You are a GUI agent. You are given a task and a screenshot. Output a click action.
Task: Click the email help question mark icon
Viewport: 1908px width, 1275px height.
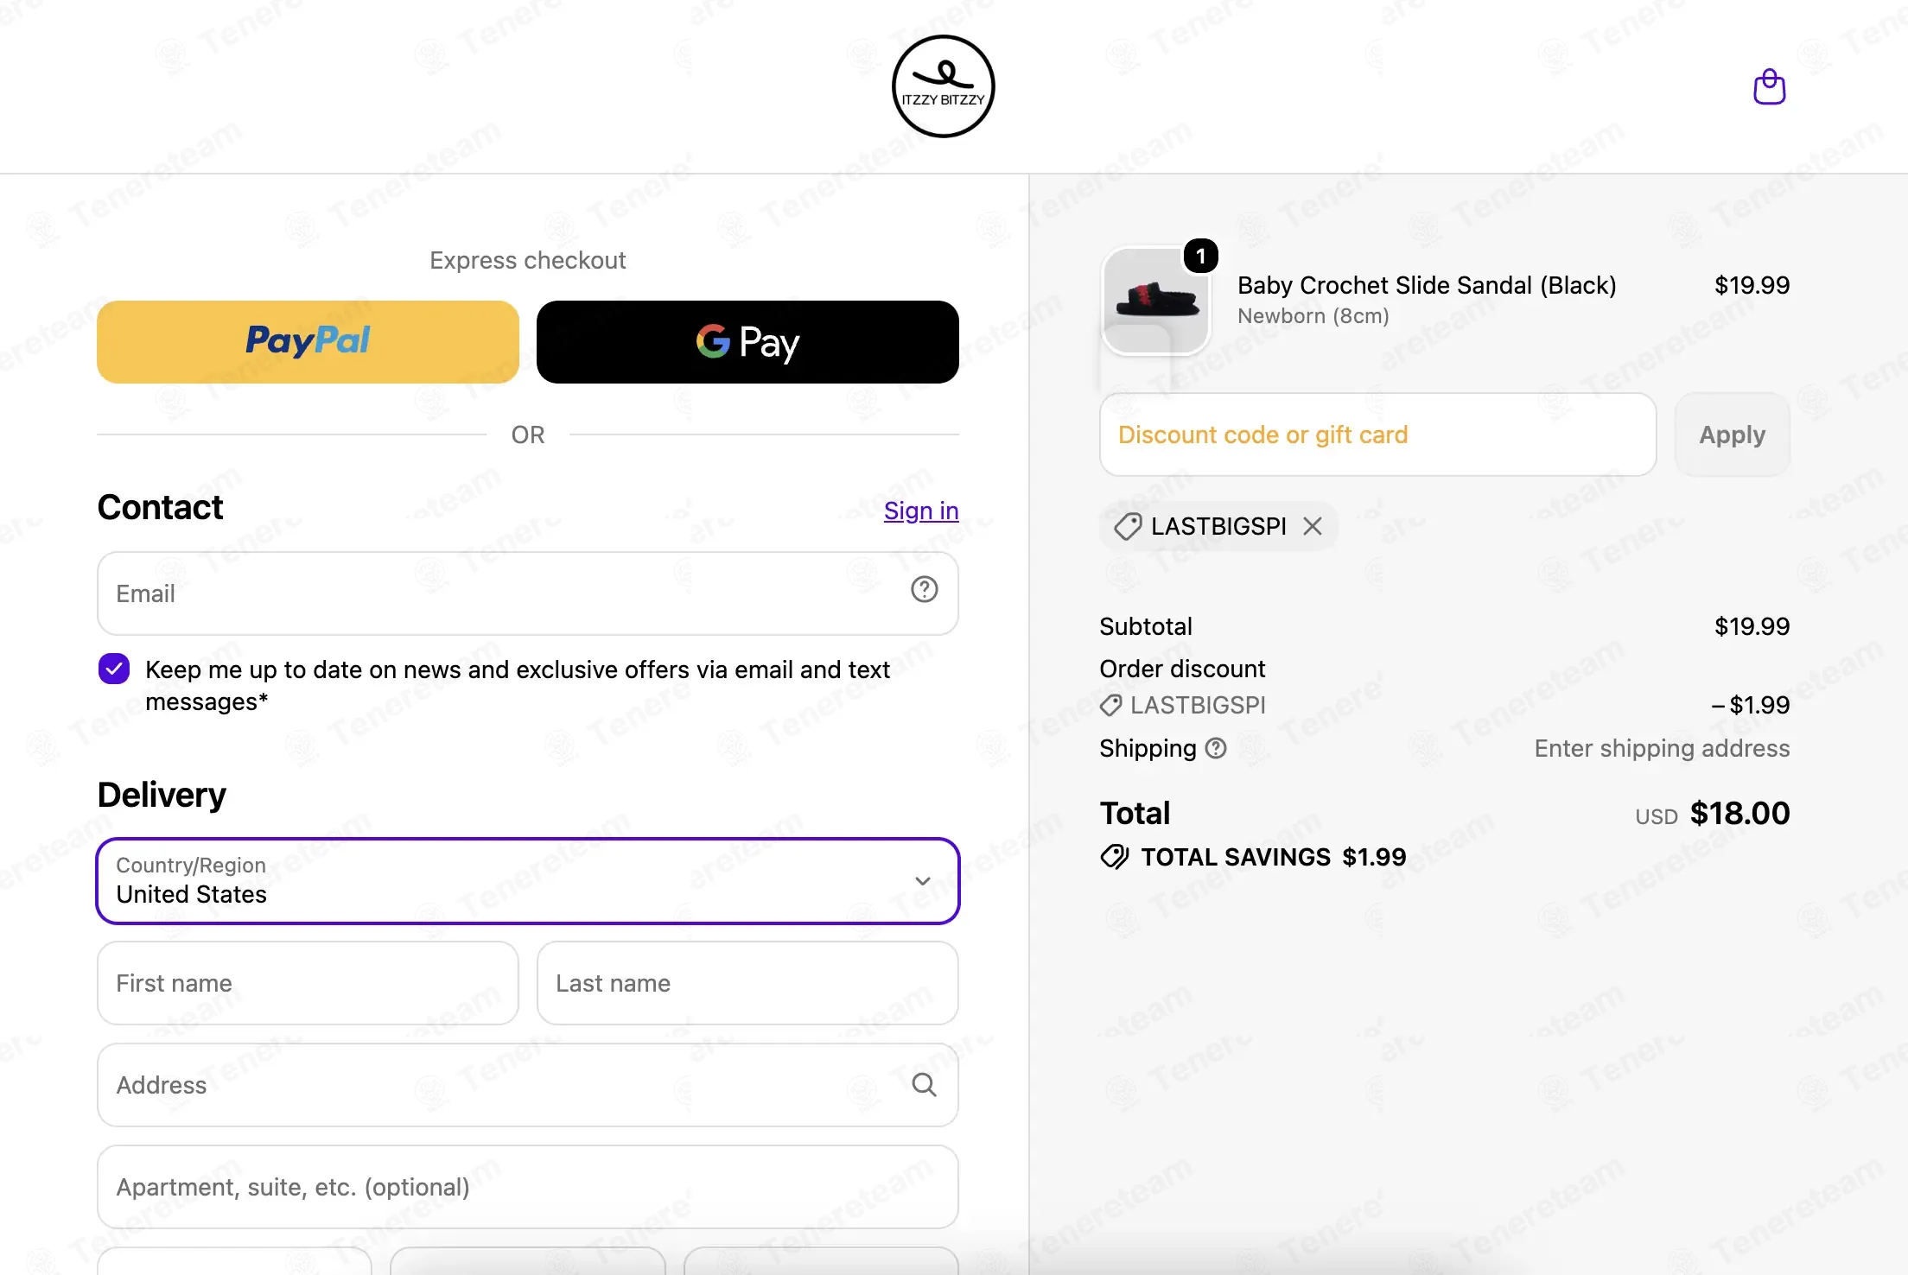point(924,590)
